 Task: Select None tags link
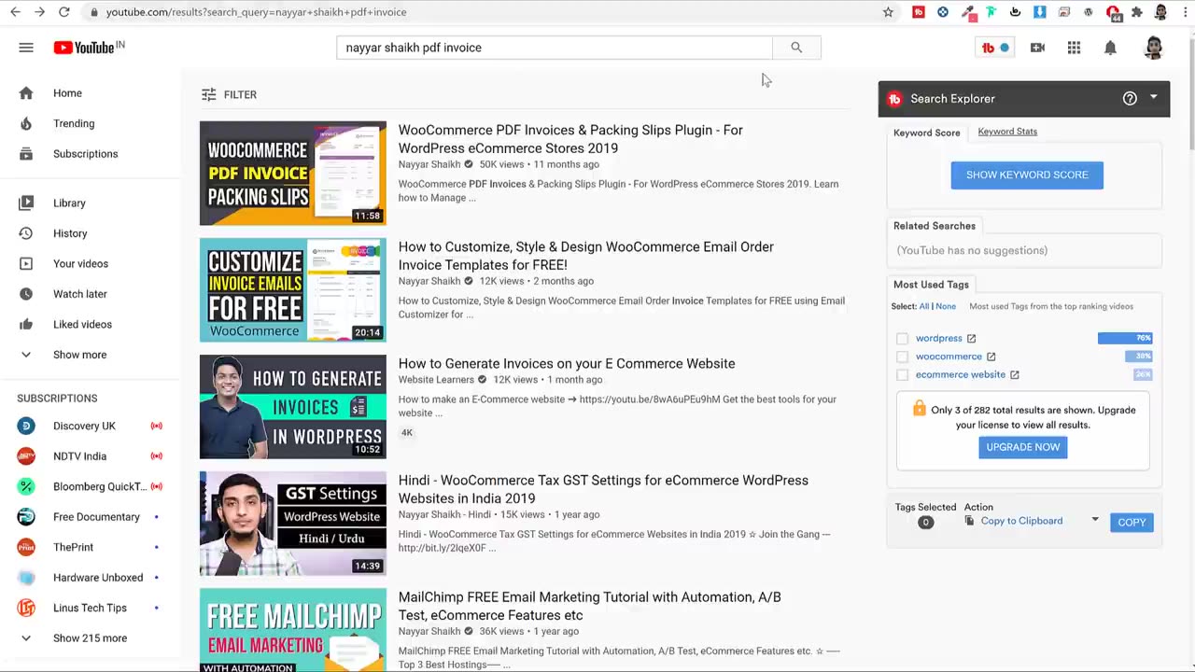(x=946, y=306)
